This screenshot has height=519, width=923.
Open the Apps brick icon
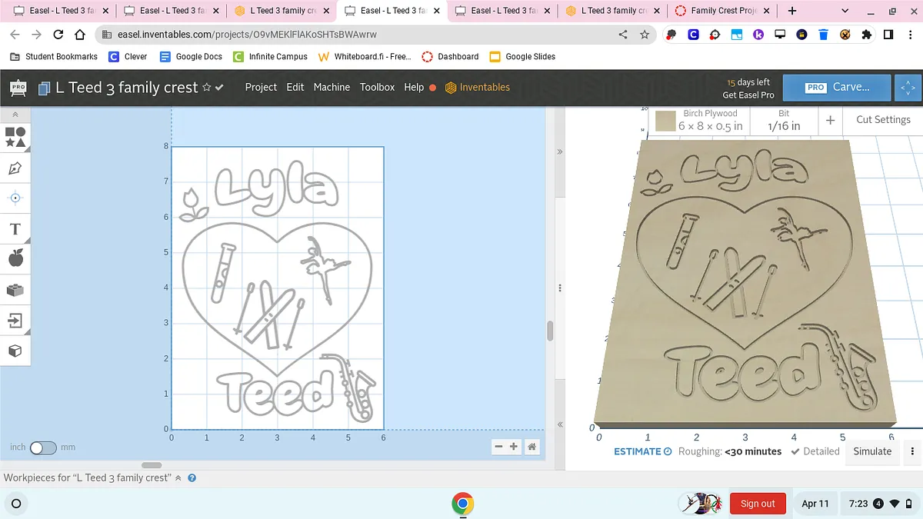tap(15, 290)
